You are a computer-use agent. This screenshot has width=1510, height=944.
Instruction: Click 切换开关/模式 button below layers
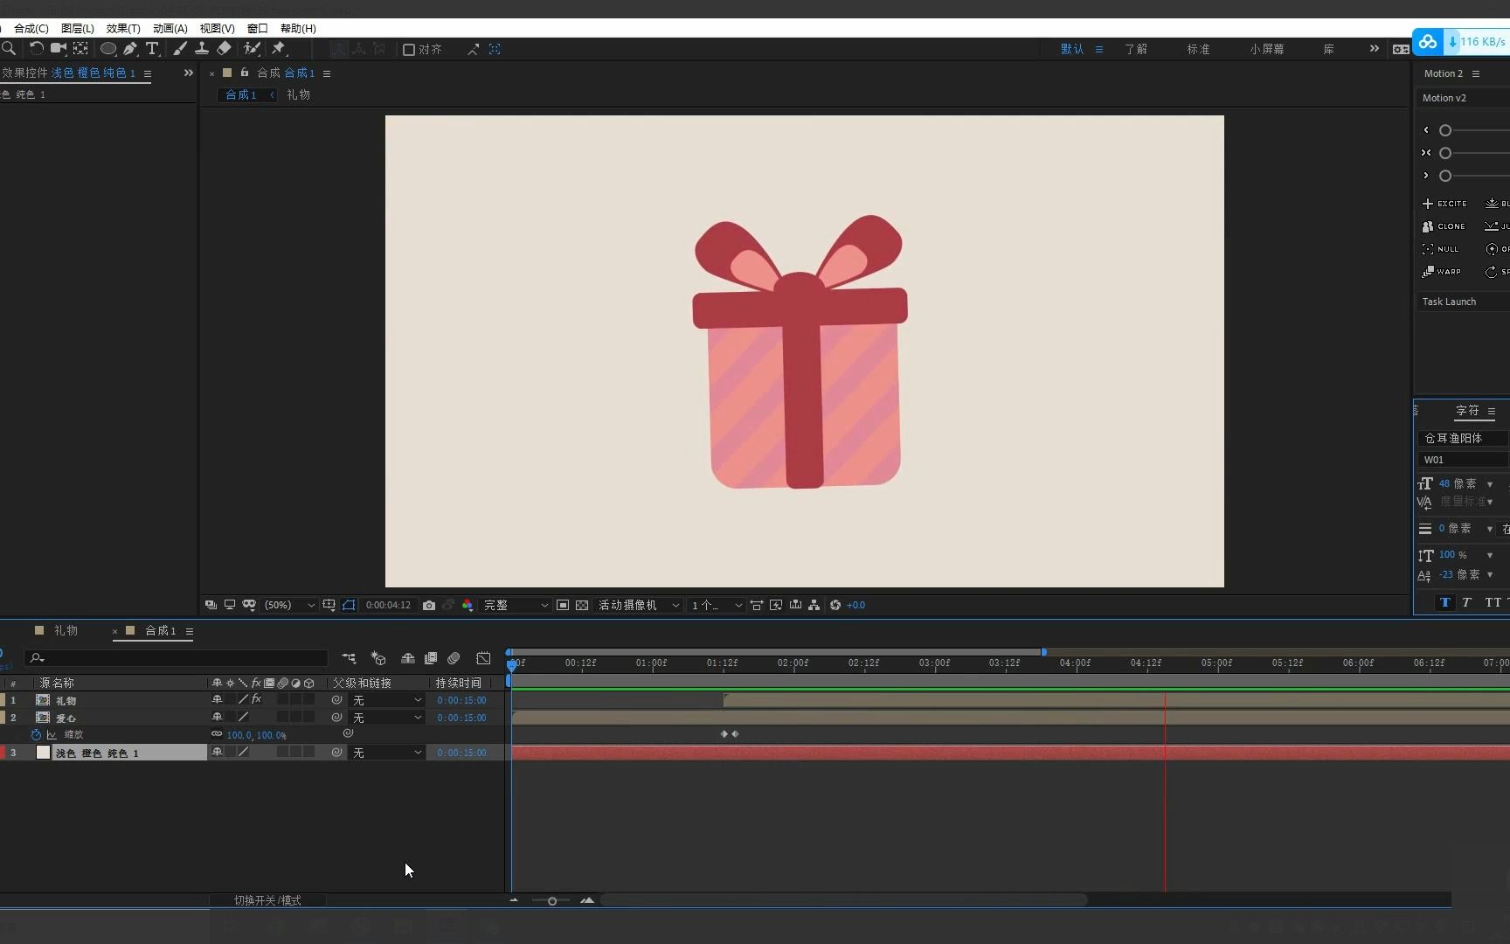pyautogui.click(x=267, y=900)
